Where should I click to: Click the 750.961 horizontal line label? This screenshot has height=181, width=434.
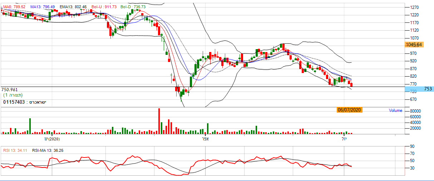pyautogui.click(x=10, y=90)
